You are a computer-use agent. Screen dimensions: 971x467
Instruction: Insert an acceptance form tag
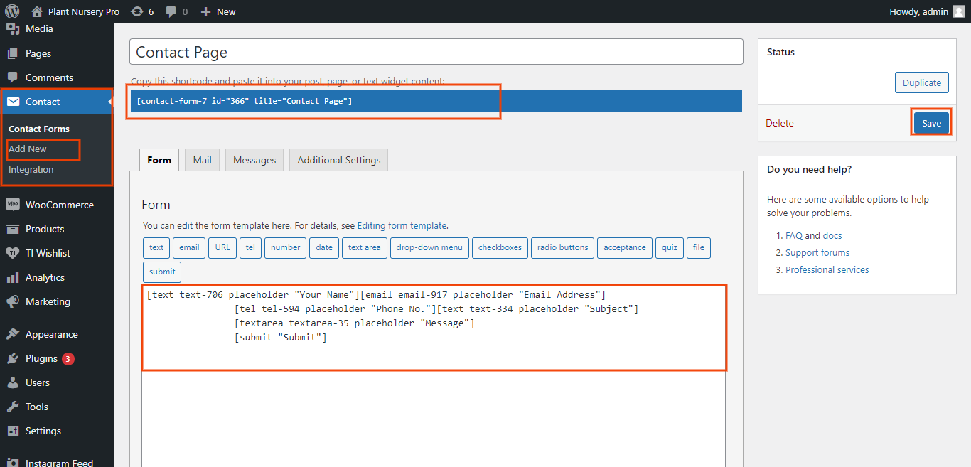click(624, 247)
